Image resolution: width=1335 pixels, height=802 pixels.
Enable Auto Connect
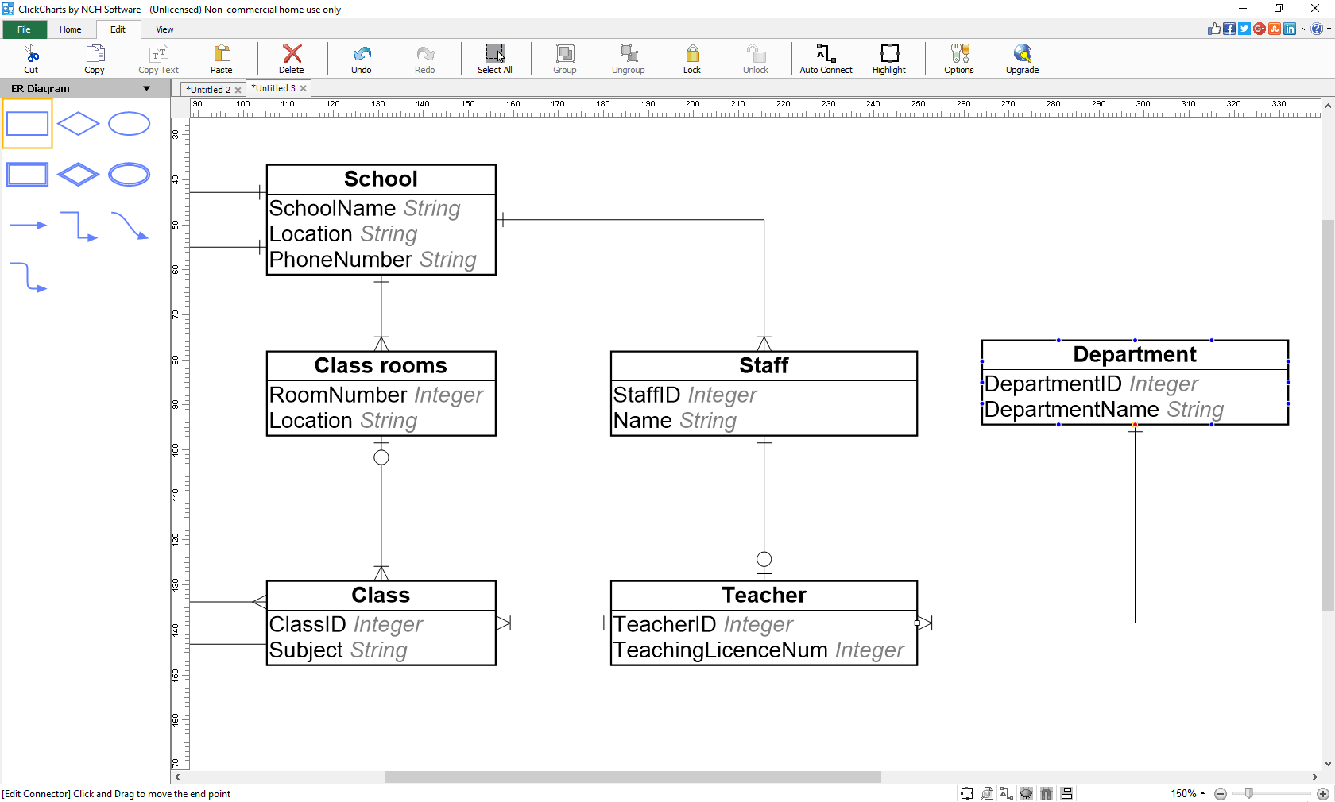coord(826,58)
